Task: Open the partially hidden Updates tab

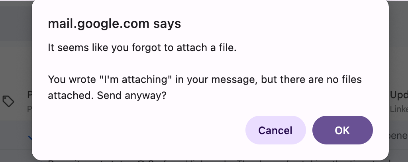Action: 398,95
